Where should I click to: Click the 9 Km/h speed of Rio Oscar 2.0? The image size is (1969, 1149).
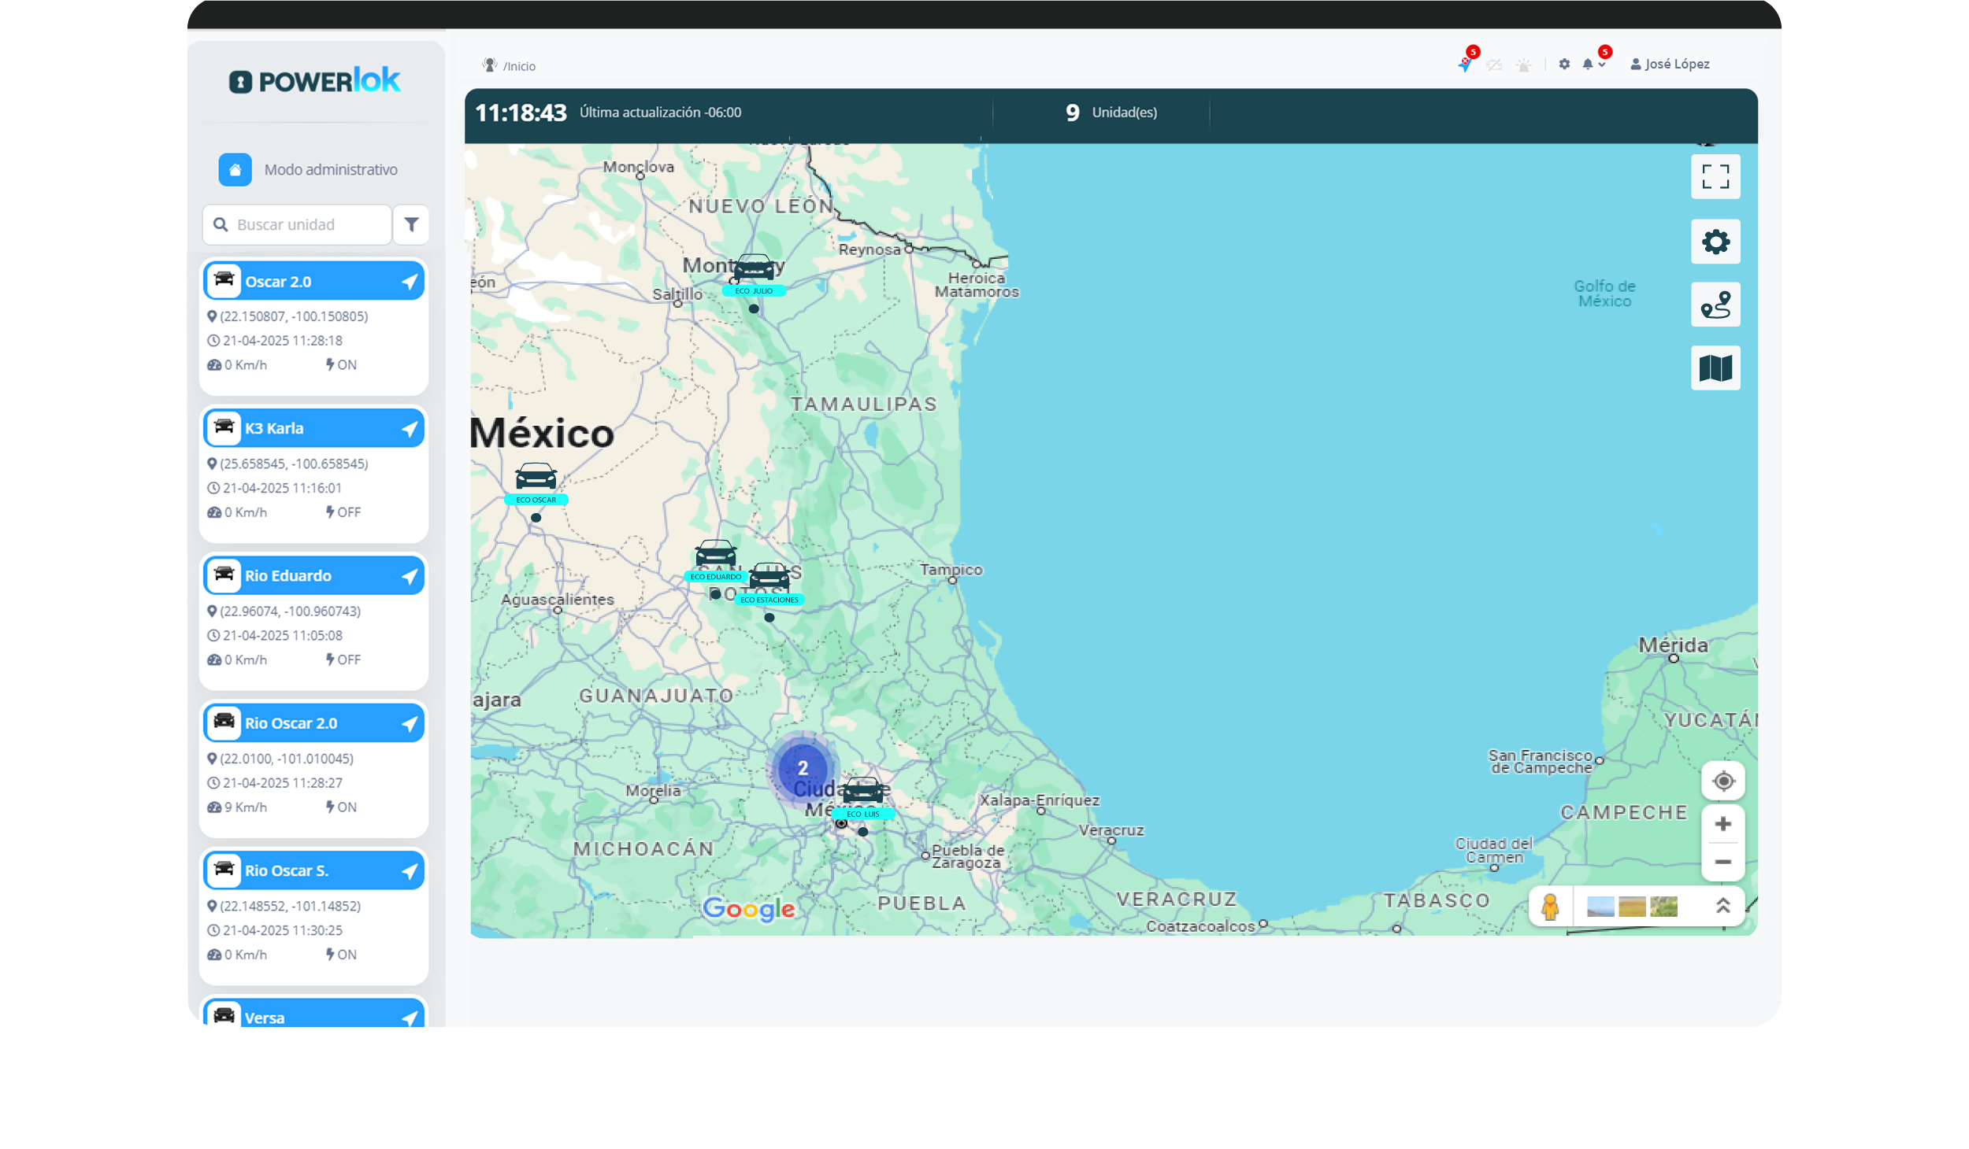point(245,807)
